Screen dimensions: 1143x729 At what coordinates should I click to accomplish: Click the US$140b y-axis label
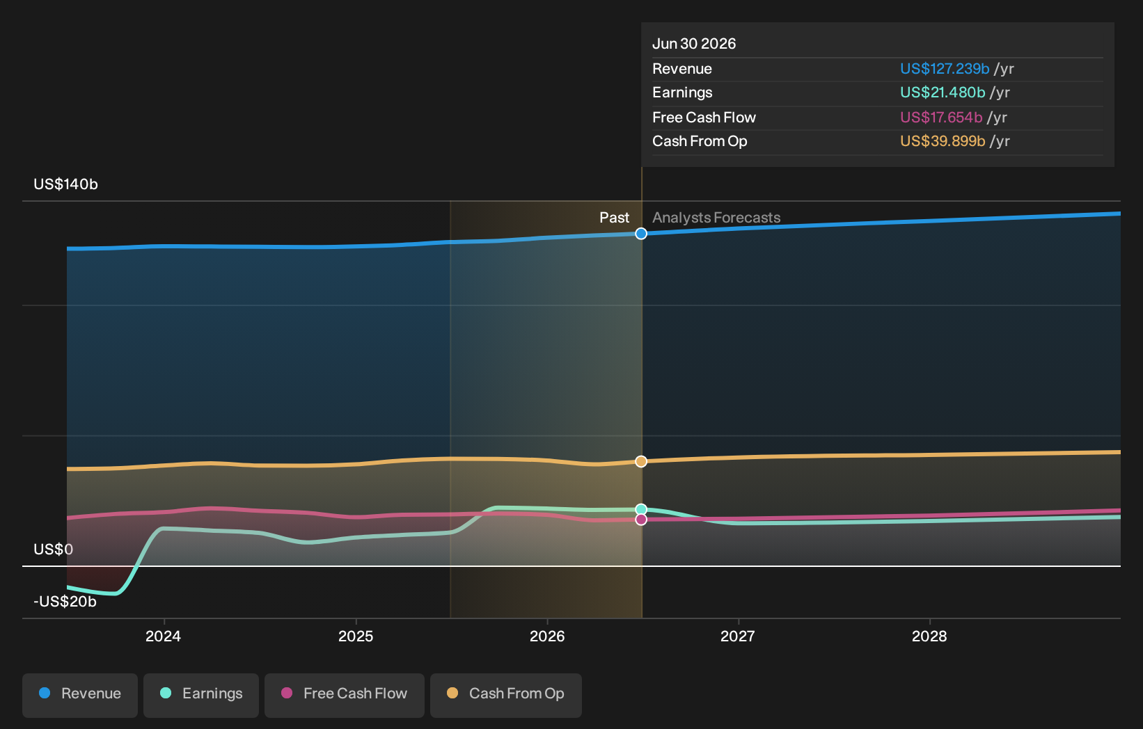pos(65,184)
